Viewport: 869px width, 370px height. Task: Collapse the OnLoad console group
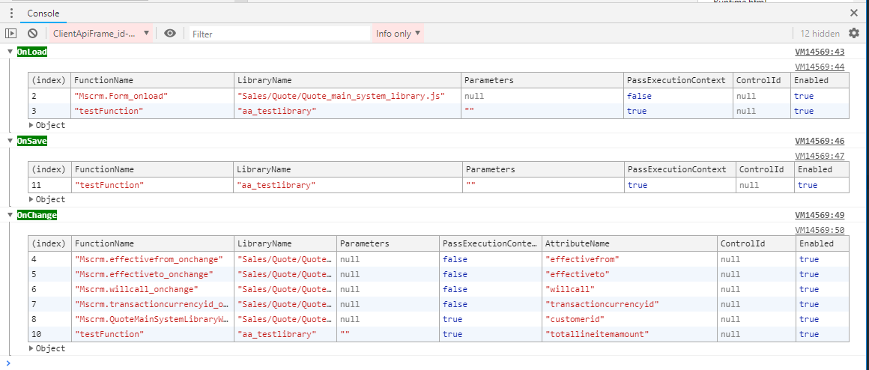(10, 52)
